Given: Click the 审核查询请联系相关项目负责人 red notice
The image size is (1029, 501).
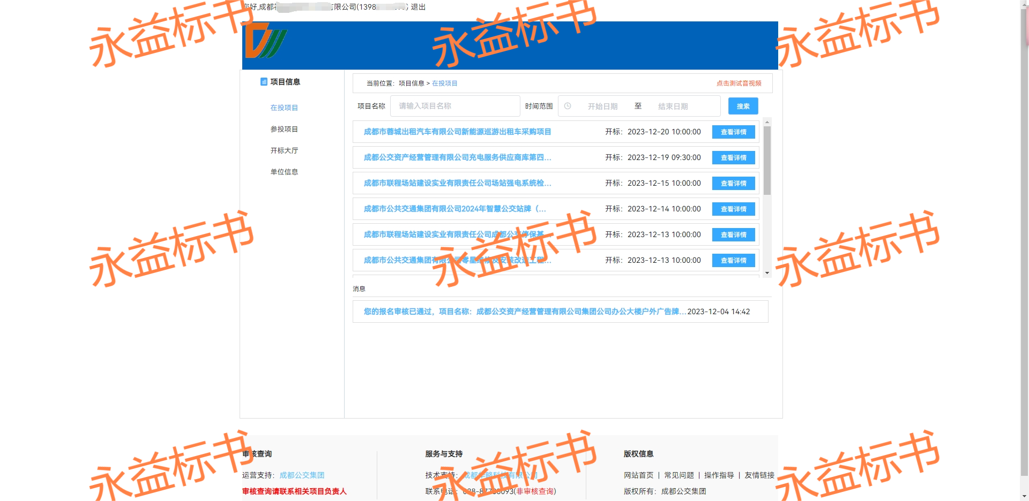Looking at the screenshot, I should tap(294, 491).
